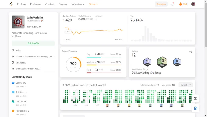Click the small badge next to username
The image size is (207, 117).
pos(42,21)
